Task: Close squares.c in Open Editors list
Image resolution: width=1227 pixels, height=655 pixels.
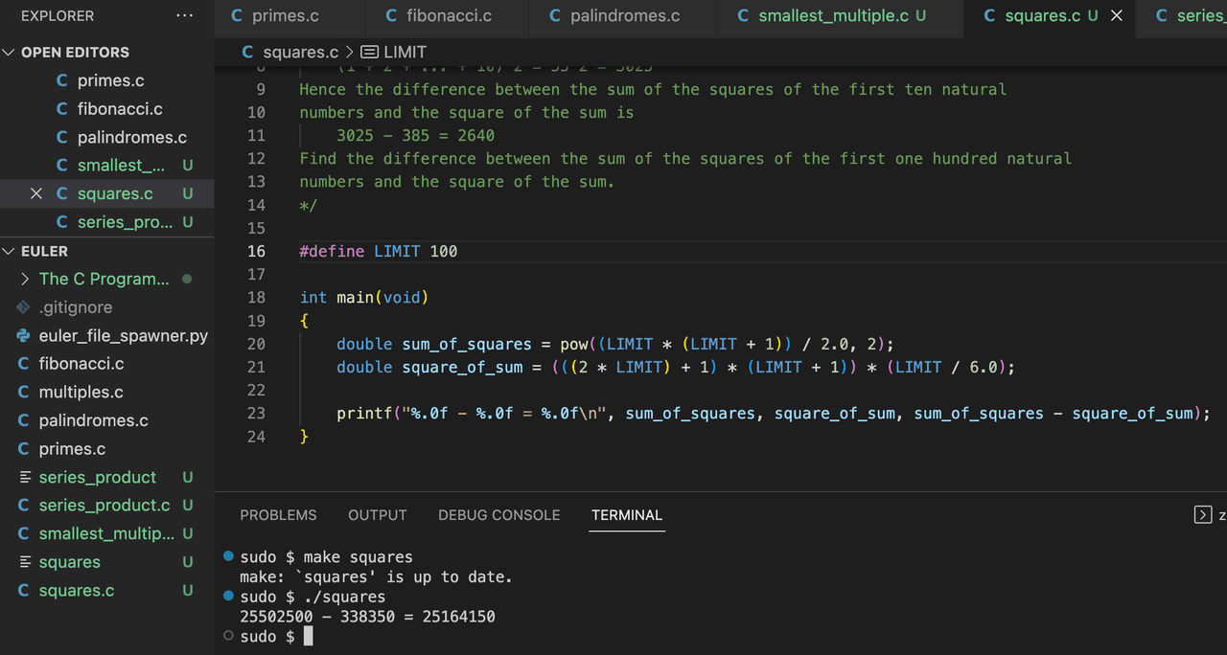Action: pyautogui.click(x=36, y=193)
